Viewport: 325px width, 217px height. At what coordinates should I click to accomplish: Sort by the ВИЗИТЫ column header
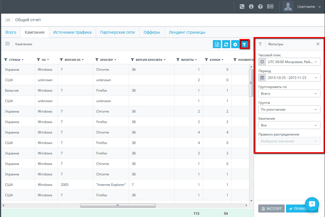(187, 60)
